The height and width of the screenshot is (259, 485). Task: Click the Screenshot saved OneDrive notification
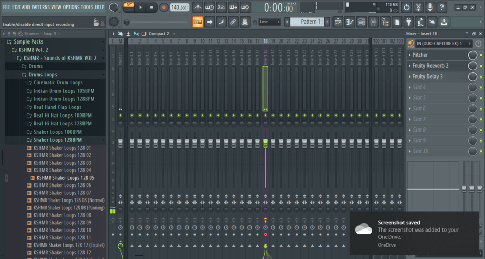[x=415, y=233]
